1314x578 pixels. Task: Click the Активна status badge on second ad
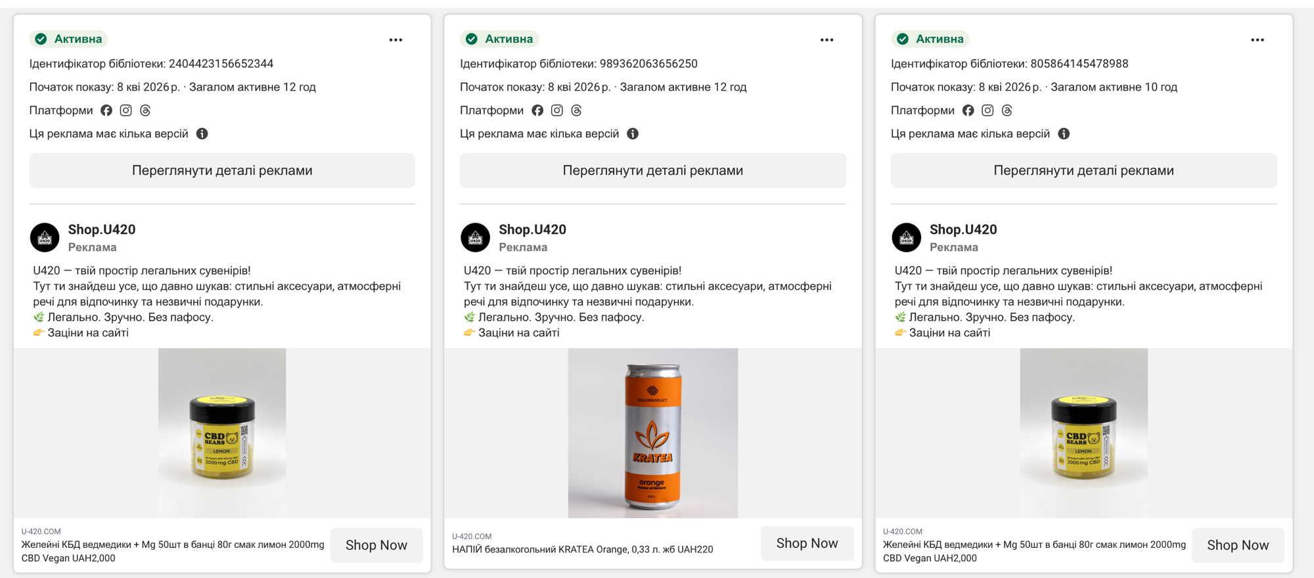point(499,39)
